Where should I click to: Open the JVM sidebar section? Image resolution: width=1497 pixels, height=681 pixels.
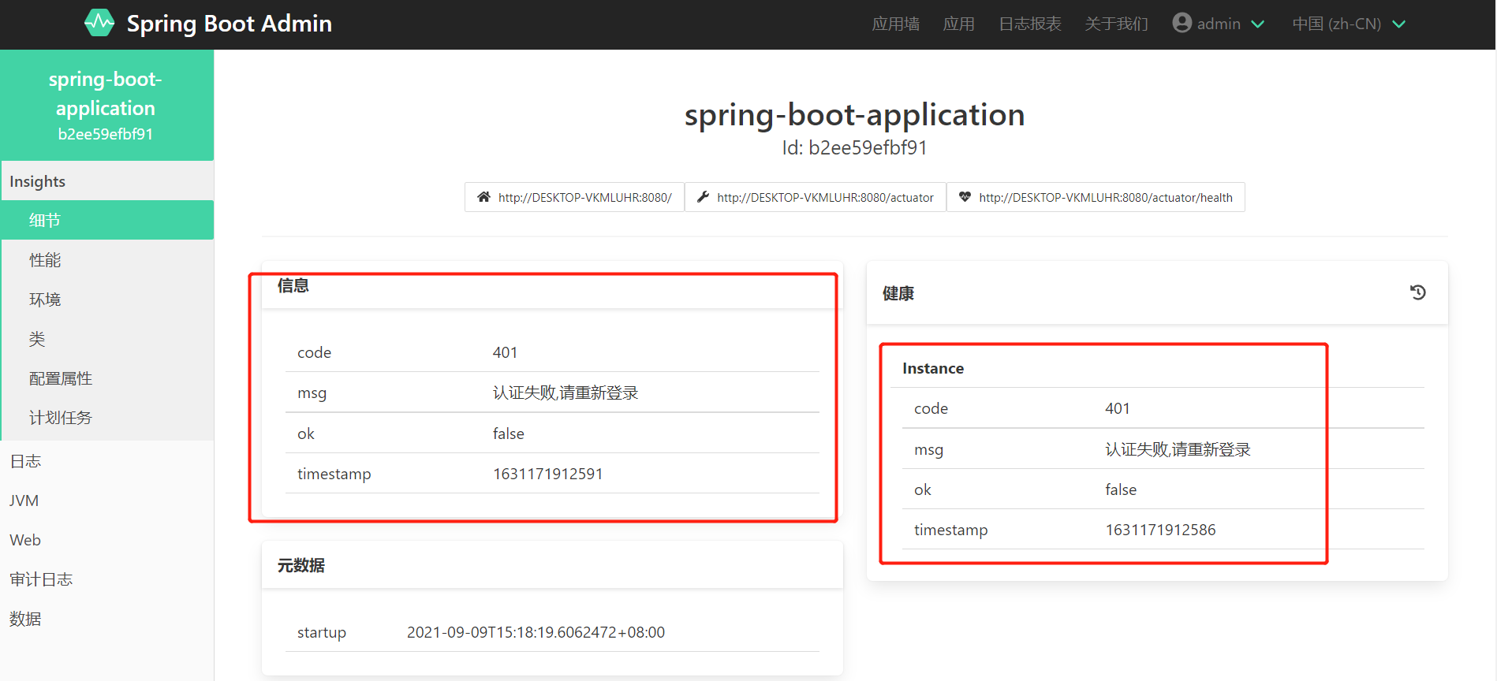click(x=107, y=501)
